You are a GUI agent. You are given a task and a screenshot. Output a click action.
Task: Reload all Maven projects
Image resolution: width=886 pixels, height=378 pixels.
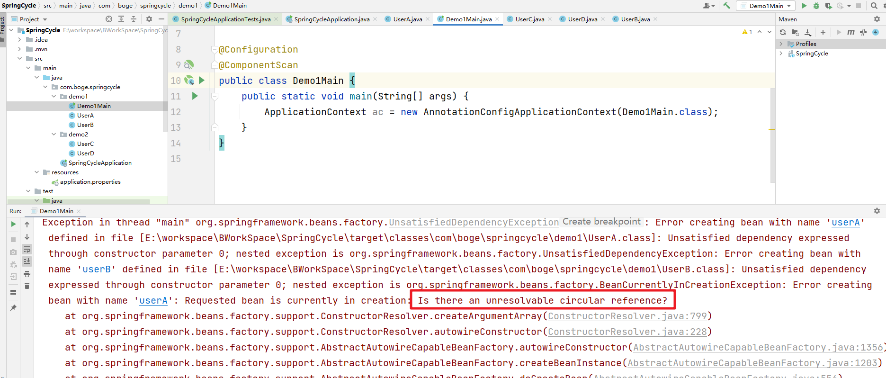coord(783,32)
